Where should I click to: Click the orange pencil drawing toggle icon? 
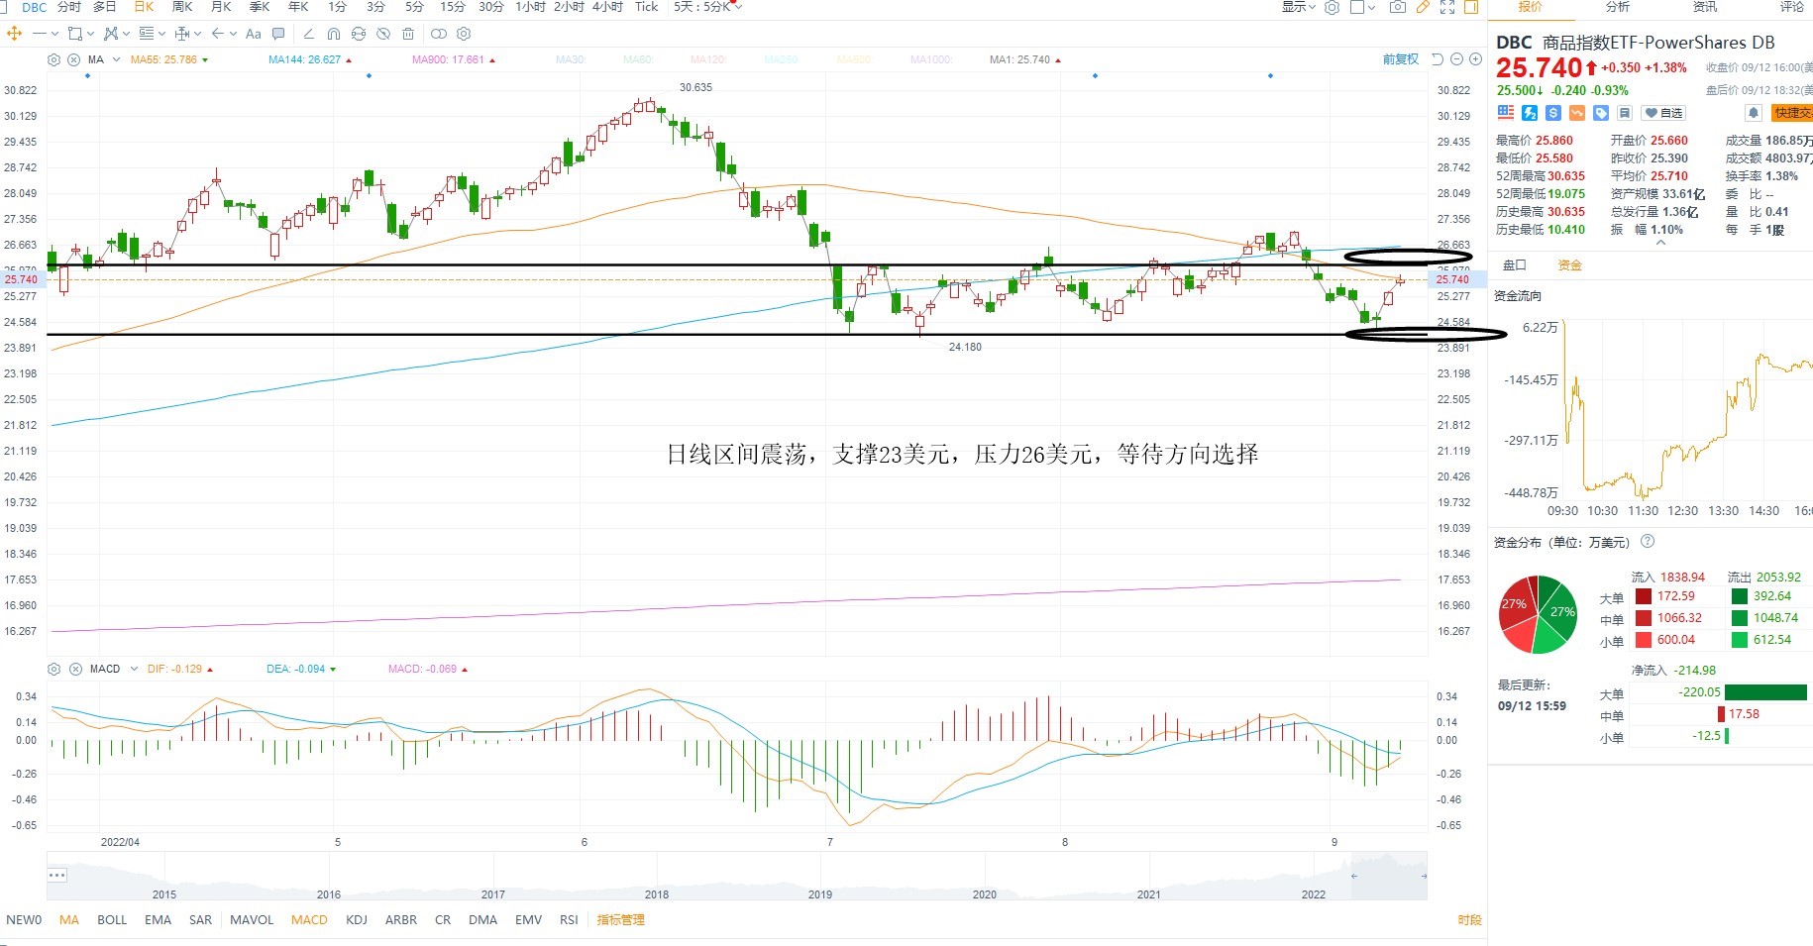1423,7
